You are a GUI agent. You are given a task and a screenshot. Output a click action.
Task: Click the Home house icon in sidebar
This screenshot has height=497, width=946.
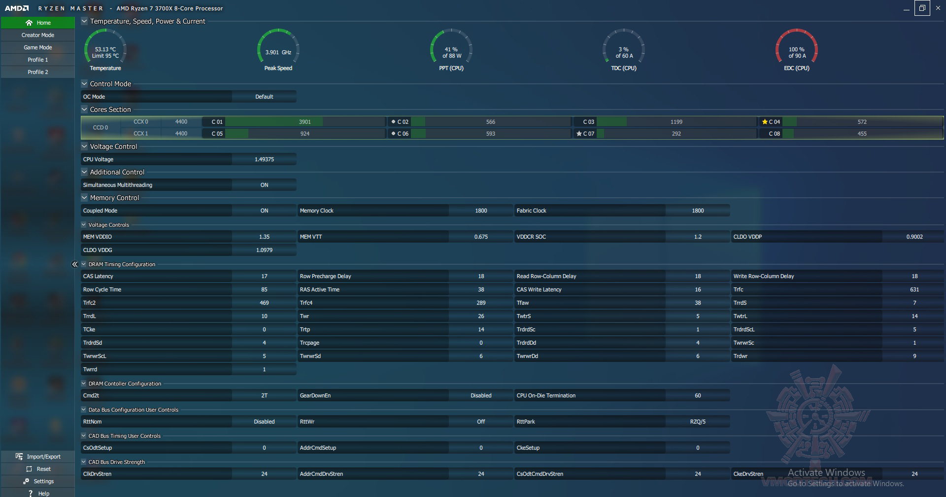click(x=29, y=23)
